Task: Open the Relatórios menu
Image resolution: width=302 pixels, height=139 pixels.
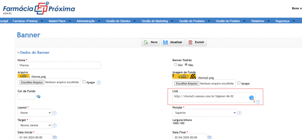Action: click(260, 21)
